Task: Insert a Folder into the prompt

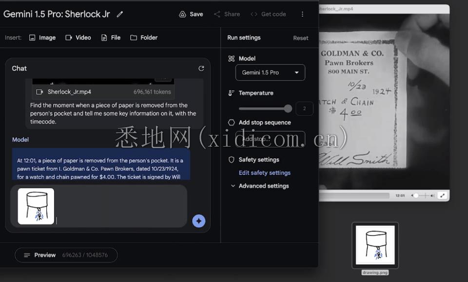Action: 144,38
